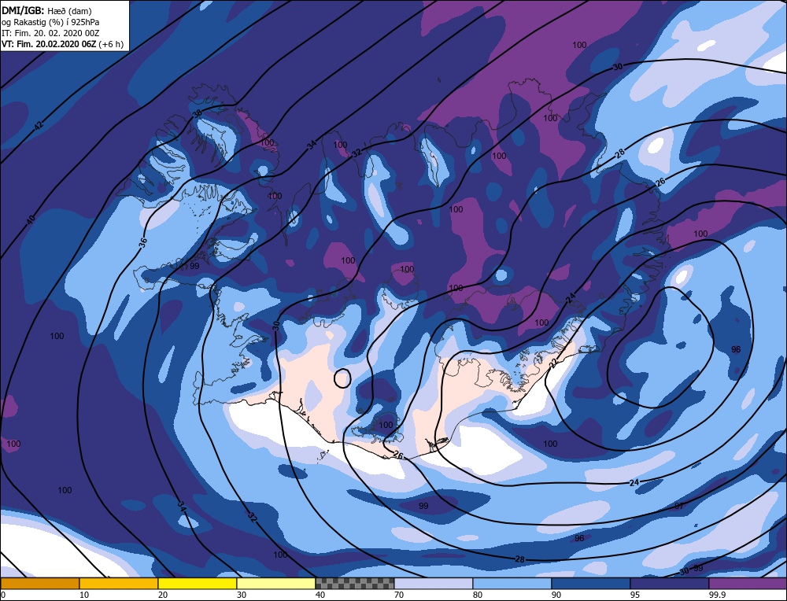Click the 'VT: Fim. 20.02.2020 06Z' valid time
Viewport: 787px width, 601px height.
pyautogui.click(x=49, y=44)
